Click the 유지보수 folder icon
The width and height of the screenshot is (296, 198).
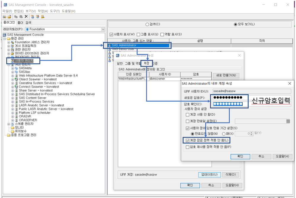[13, 131]
